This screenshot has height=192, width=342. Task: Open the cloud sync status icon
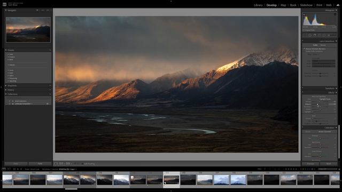click(x=338, y=5)
